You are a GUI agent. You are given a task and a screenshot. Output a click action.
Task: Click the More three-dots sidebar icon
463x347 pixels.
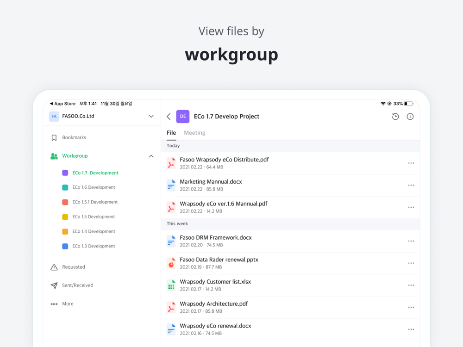[54, 304]
